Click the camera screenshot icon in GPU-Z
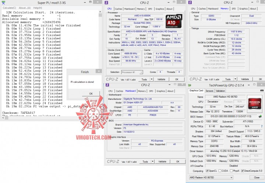The height and width of the screenshot is (183, 265). pos(262,91)
